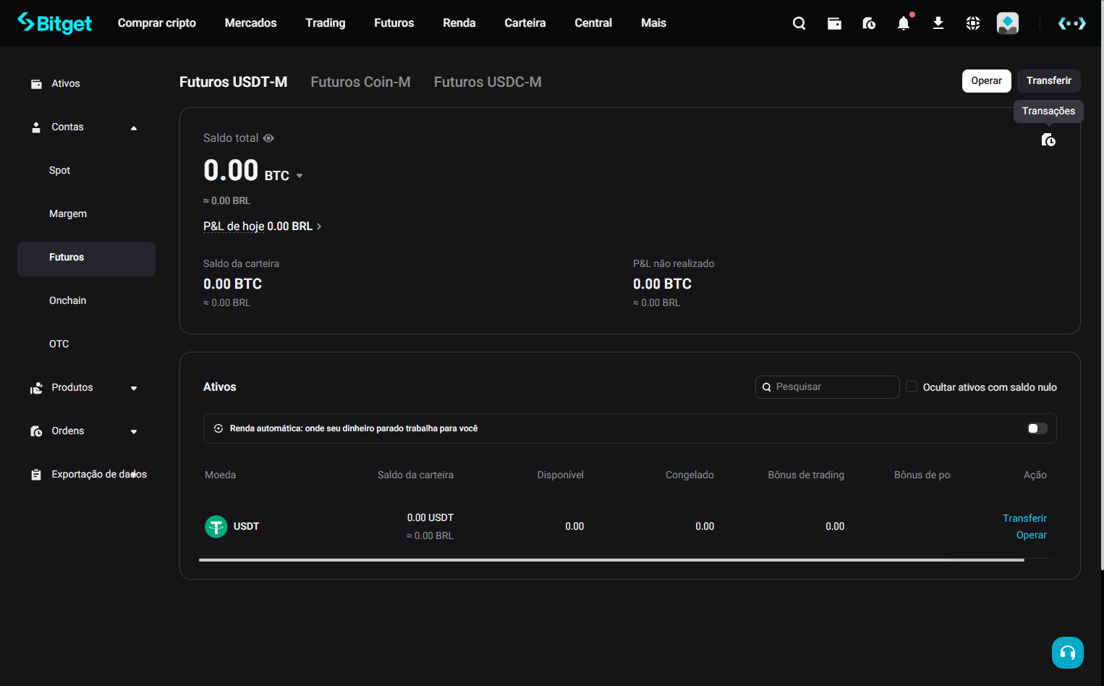The height and width of the screenshot is (686, 1104).
Task: Hide Saldo total with eye icon
Action: coord(268,138)
